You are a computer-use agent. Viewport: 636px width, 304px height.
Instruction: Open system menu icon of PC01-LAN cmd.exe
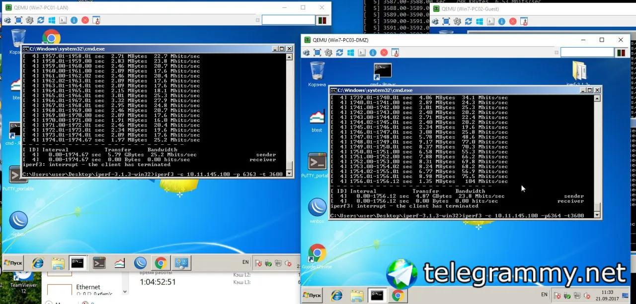click(26, 49)
